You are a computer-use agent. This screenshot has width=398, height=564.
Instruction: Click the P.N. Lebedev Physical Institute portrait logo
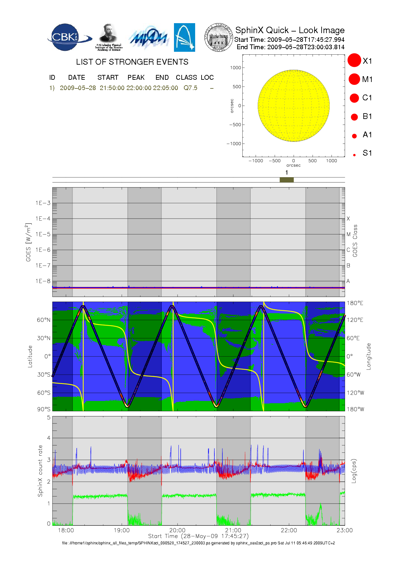(x=109, y=37)
